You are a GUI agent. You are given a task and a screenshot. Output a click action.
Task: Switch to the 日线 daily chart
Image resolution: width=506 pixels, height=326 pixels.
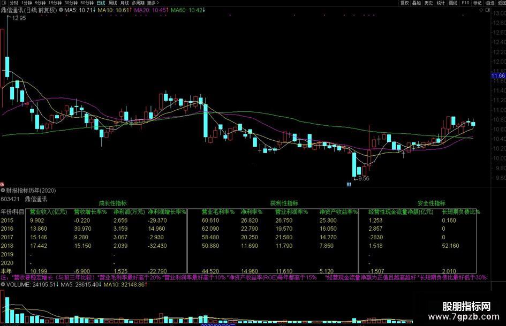[101, 3]
